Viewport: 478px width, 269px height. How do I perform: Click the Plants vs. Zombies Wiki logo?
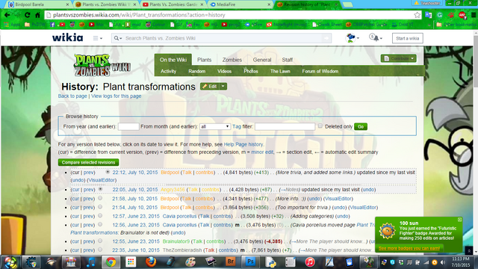[102, 65]
